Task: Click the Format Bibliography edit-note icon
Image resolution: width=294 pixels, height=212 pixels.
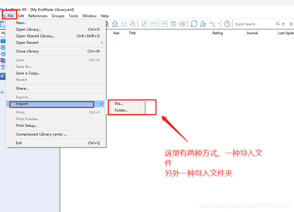Action: tap(173, 24)
